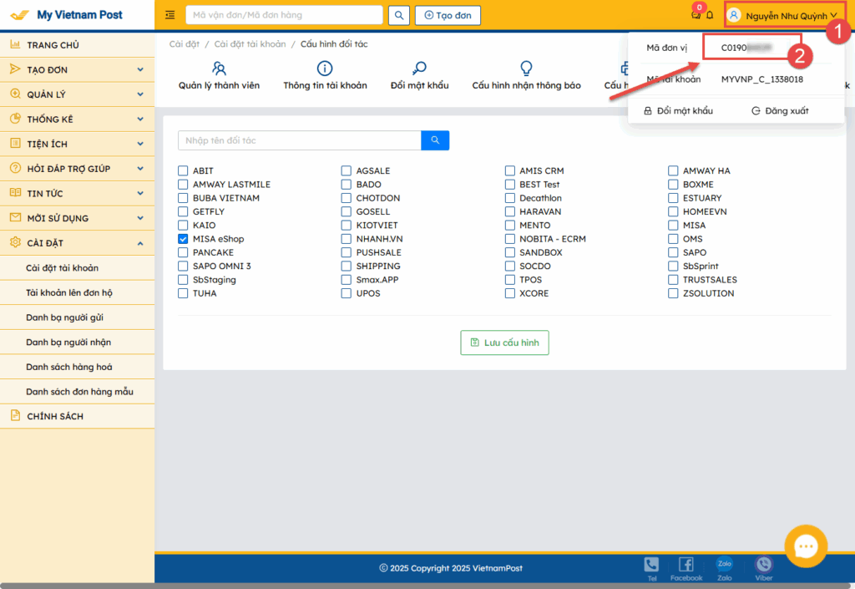Click the order search magnifier button
The height and width of the screenshot is (589, 855).
[399, 15]
